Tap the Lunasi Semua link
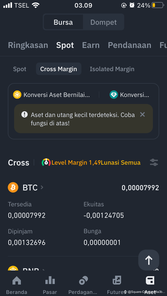Viewport: 167px width, 296px height. point(121,163)
